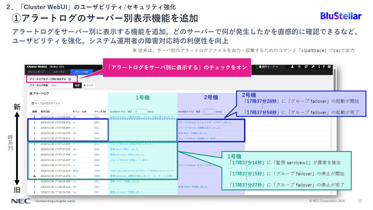Click the ws2022-112 server column header
The width and height of the screenshot is (373, 210).
[186, 111]
